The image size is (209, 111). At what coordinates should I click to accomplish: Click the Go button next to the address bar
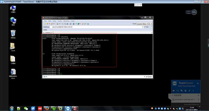point(146,27)
